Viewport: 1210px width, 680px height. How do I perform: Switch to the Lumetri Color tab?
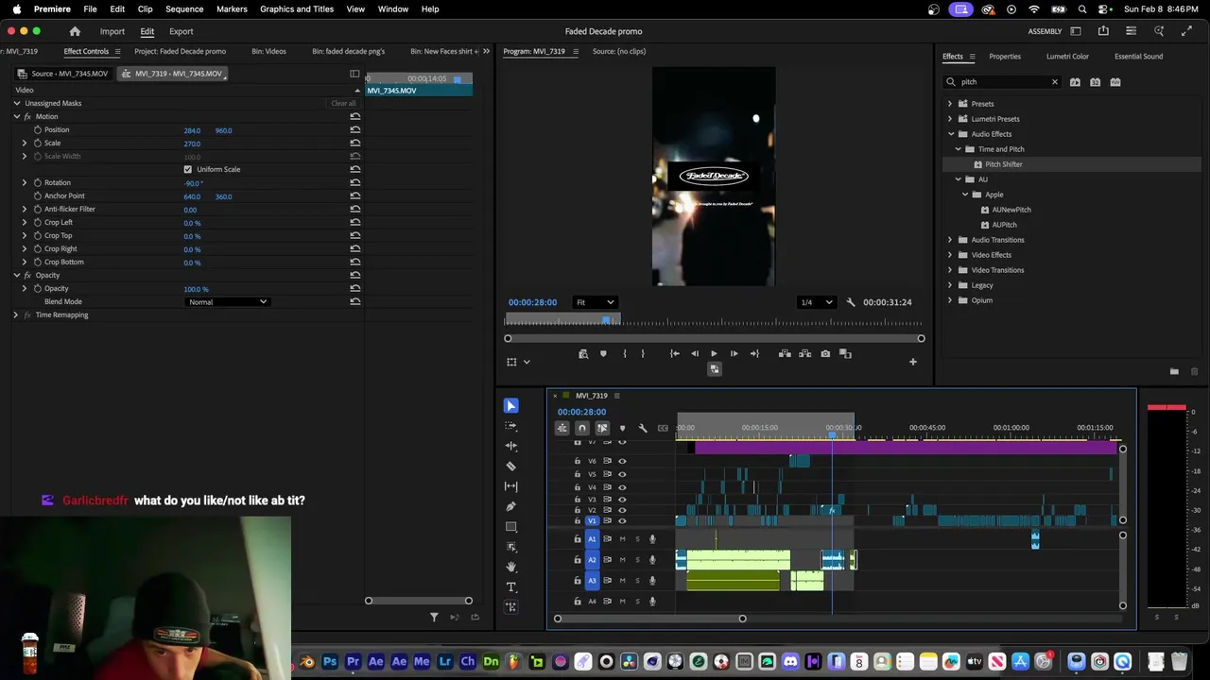[1067, 57]
